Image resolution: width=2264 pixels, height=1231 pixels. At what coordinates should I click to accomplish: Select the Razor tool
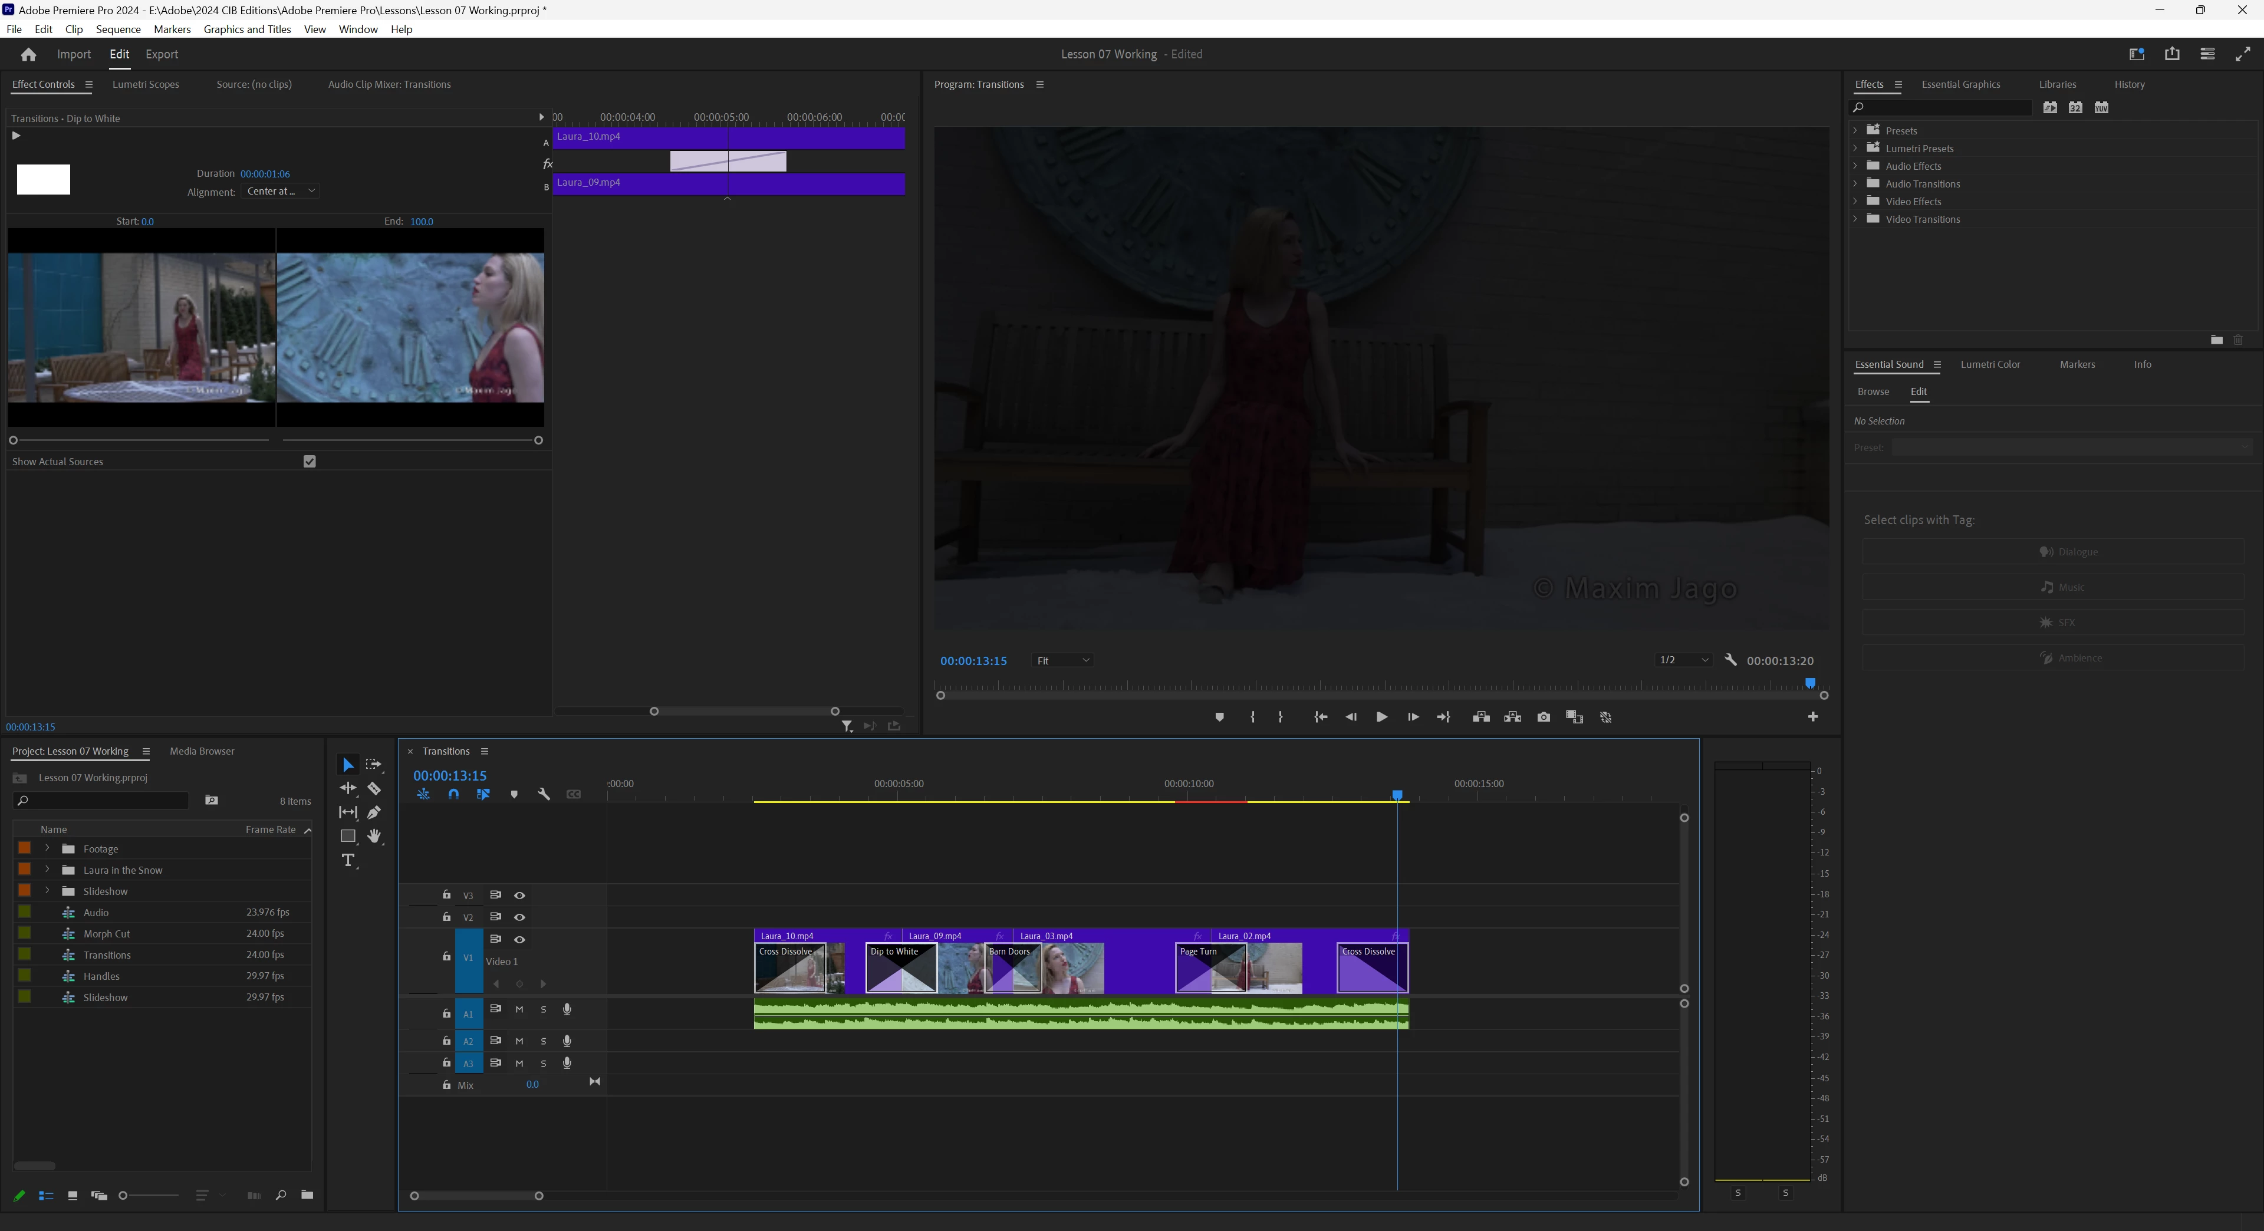pyautogui.click(x=374, y=788)
